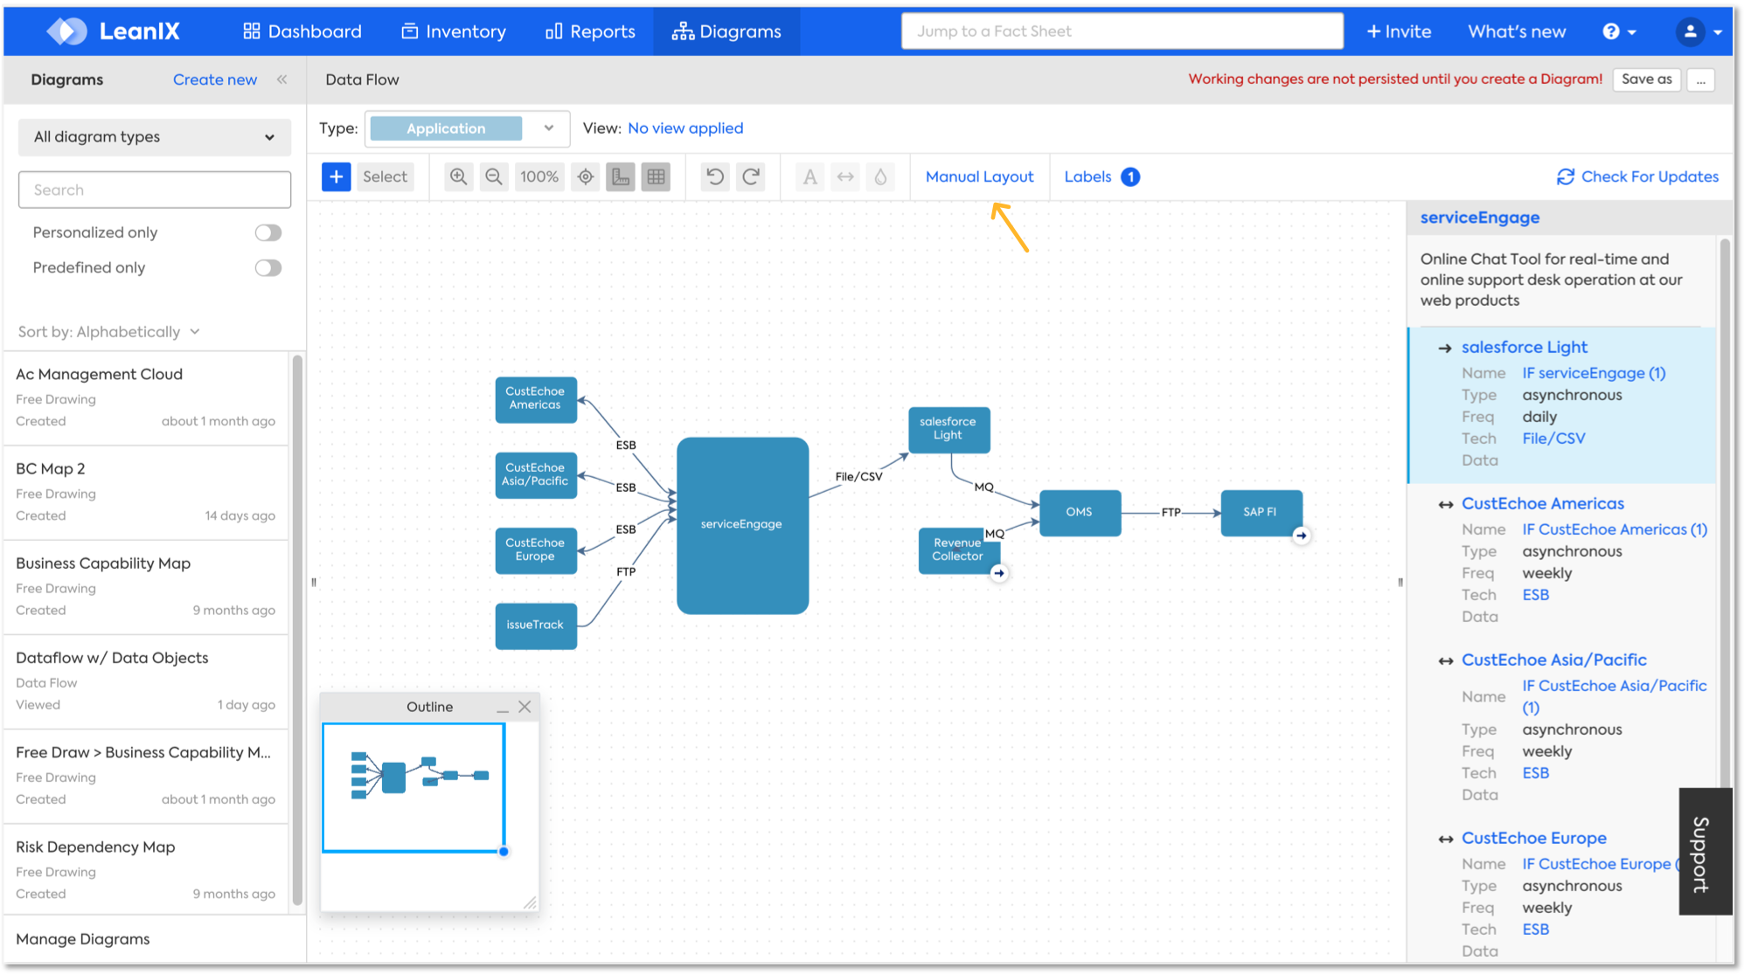Collapse the Diagrams sidebar with double chevron

(281, 80)
